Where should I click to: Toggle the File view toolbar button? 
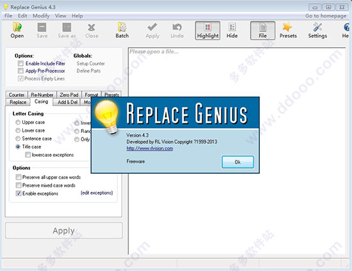(x=262, y=31)
